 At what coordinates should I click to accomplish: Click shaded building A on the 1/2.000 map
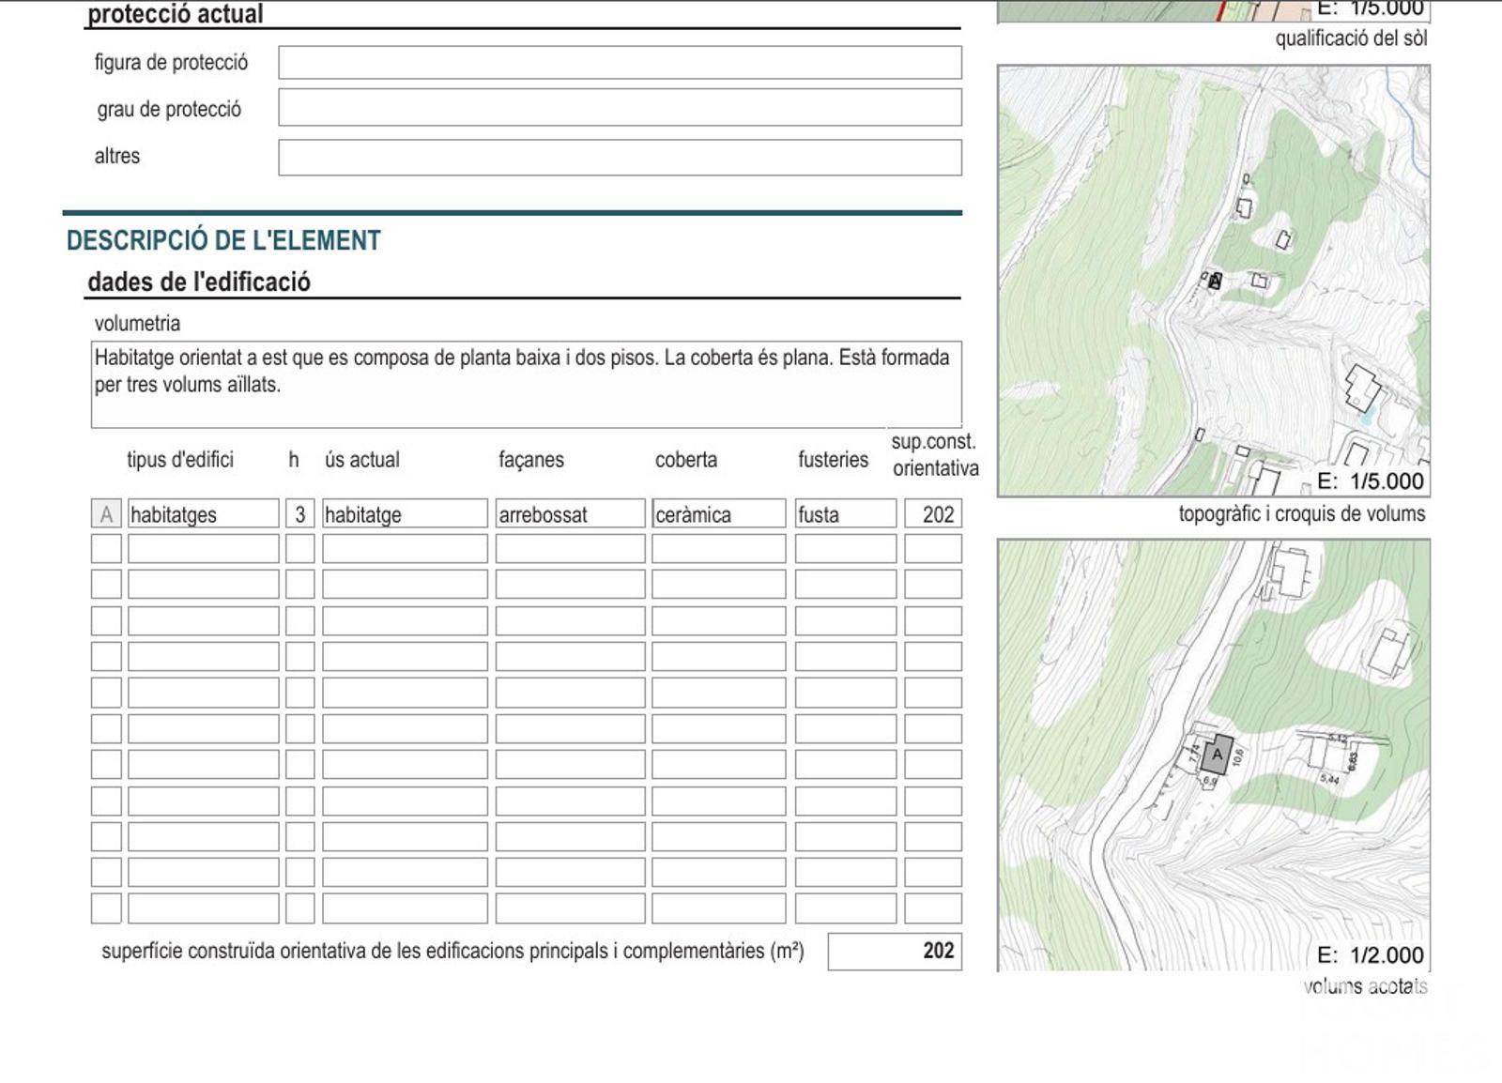pyautogui.click(x=1218, y=755)
